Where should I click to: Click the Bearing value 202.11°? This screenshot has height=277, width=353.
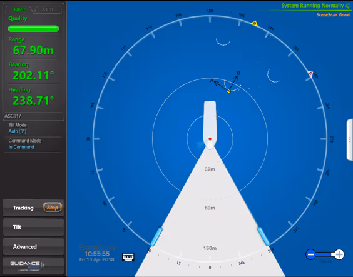coord(33,75)
